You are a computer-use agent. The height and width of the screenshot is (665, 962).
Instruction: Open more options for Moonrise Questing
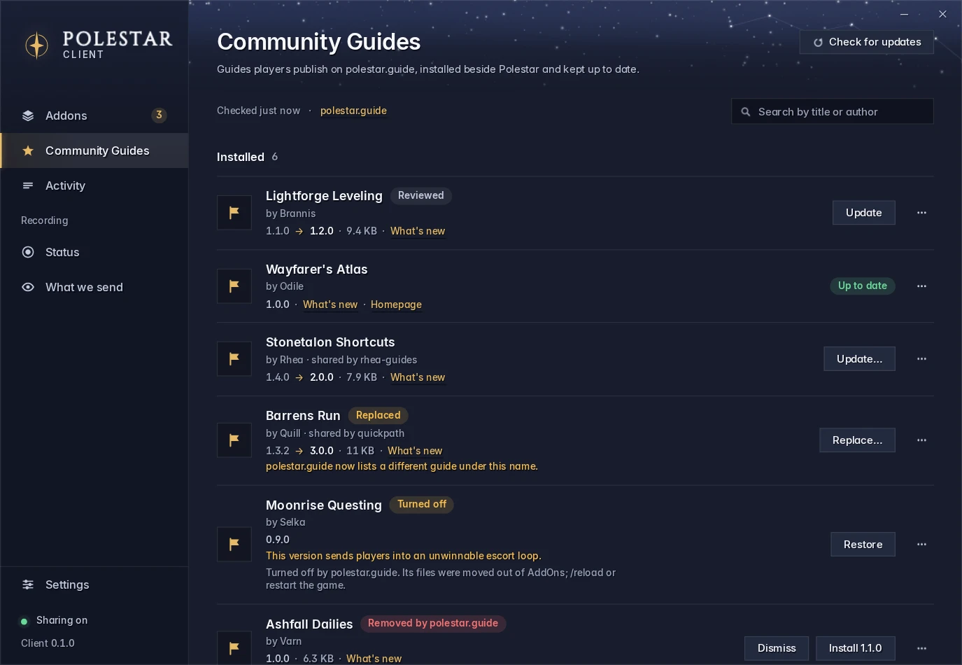[921, 545]
